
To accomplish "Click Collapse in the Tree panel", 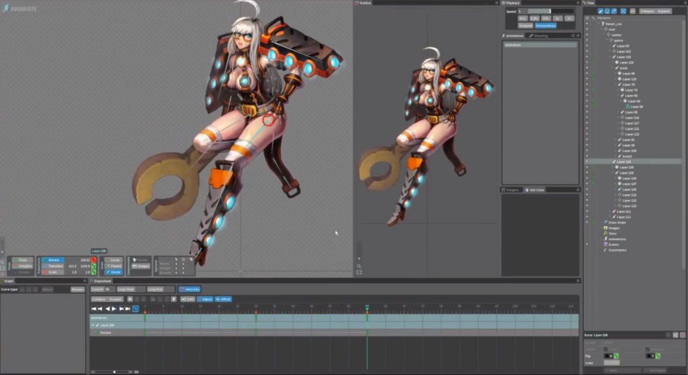I will tap(647, 11).
